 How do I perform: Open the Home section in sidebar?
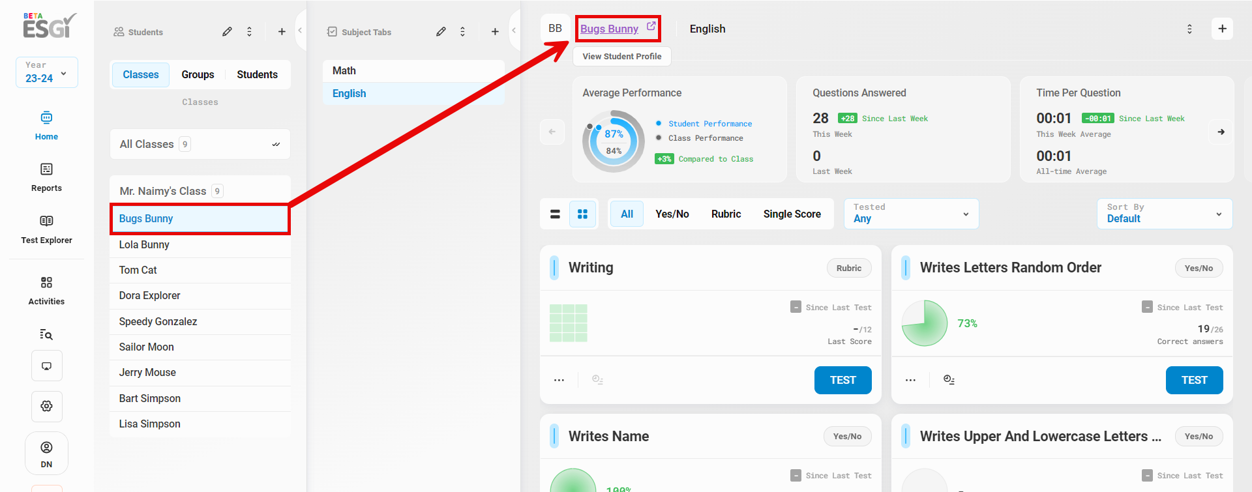[x=46, y=126]
